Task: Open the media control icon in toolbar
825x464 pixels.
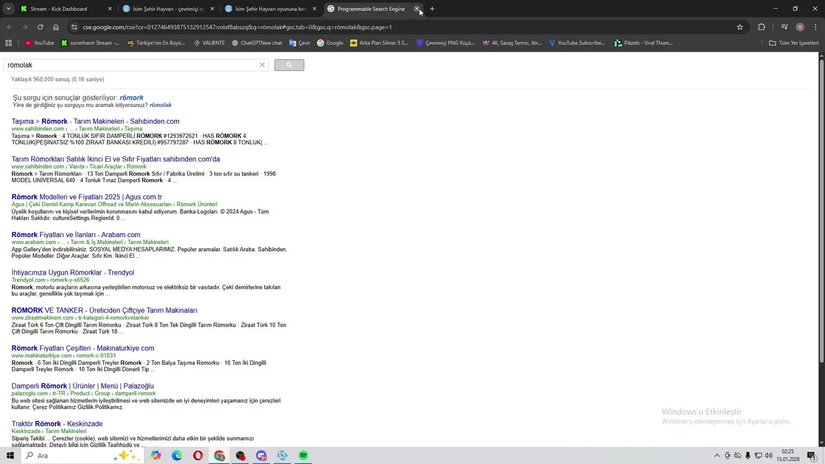Action: 784,27
